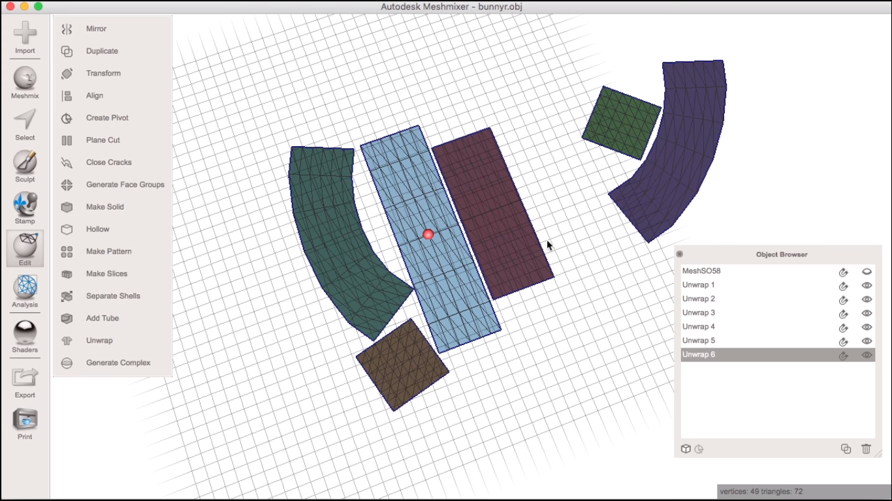Select the maroon rectangular unwrap patch
The image size is (892, 501).
point(492,213)
